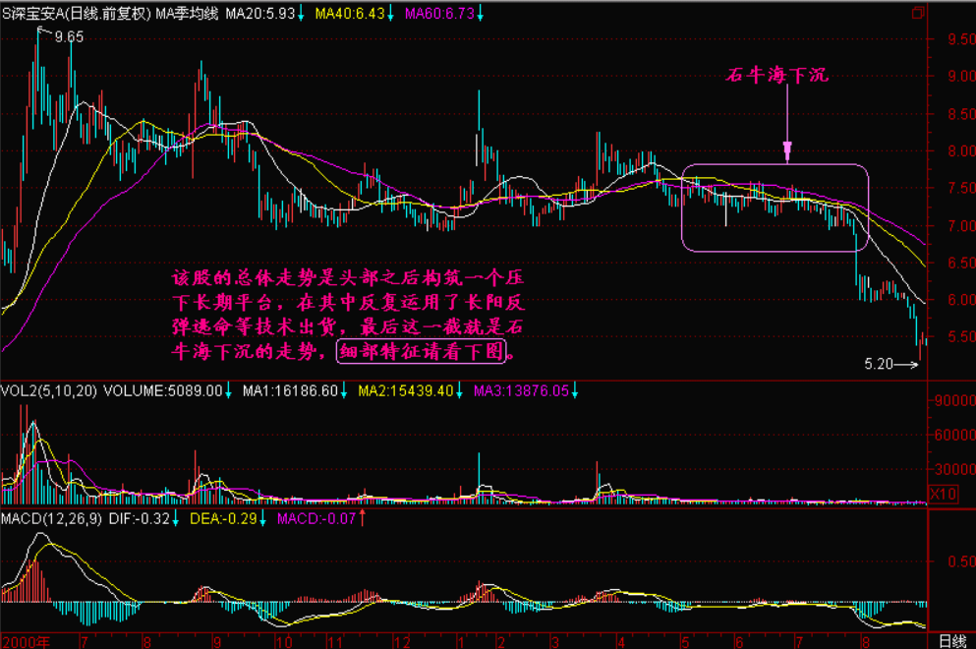Viewport: 976px width, 649px height.
Task: Select the 2000年 label on the time axis
Action: 25,639
